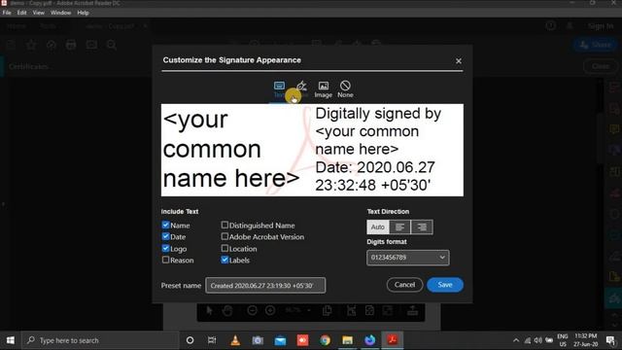The width and height of the screenshot is (622, 350).
Task: Open Firefox from taskbar
Action: pos(370,340)
